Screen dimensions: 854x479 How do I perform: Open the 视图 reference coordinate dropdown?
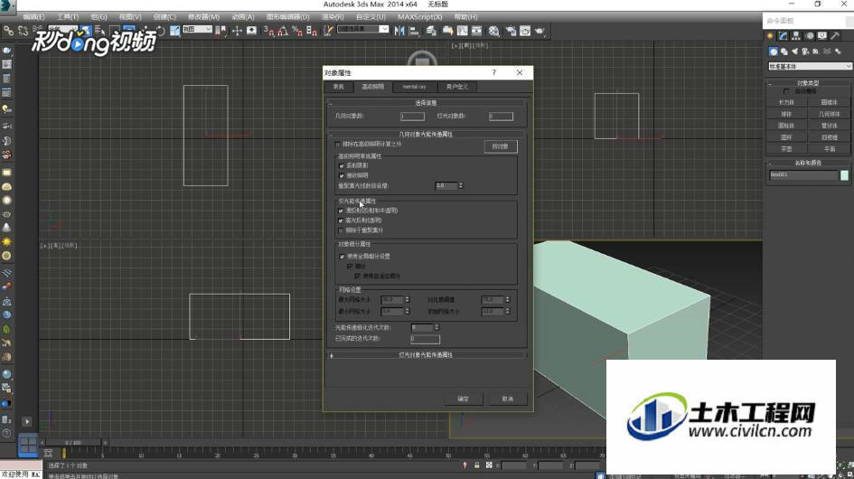pos(197,30)
